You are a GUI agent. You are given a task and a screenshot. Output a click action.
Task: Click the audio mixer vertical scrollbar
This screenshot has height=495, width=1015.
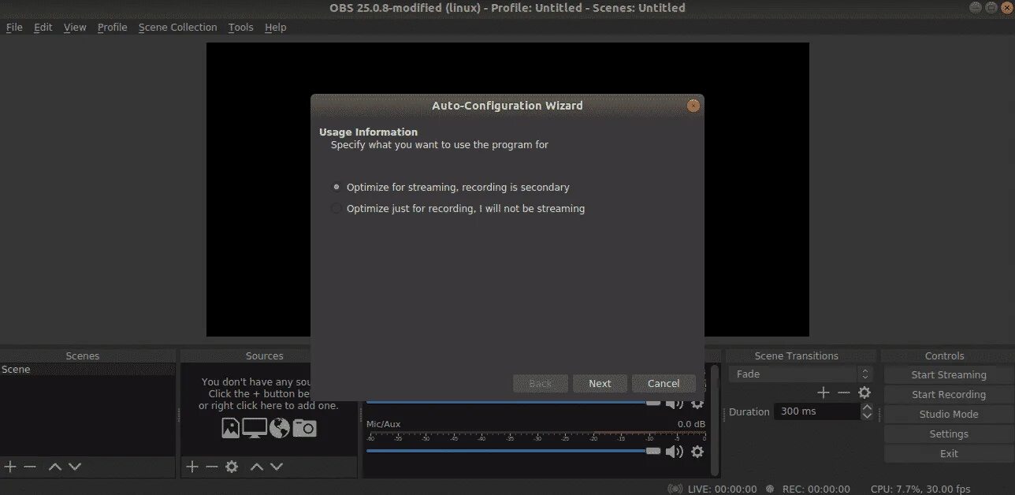click(x=715, y=419)
